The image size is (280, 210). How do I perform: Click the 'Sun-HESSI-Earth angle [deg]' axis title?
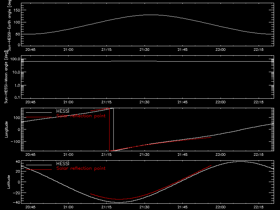coord(9,25)
